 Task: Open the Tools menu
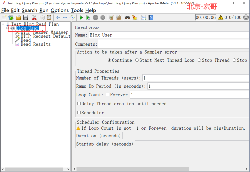tap(77, 10)
